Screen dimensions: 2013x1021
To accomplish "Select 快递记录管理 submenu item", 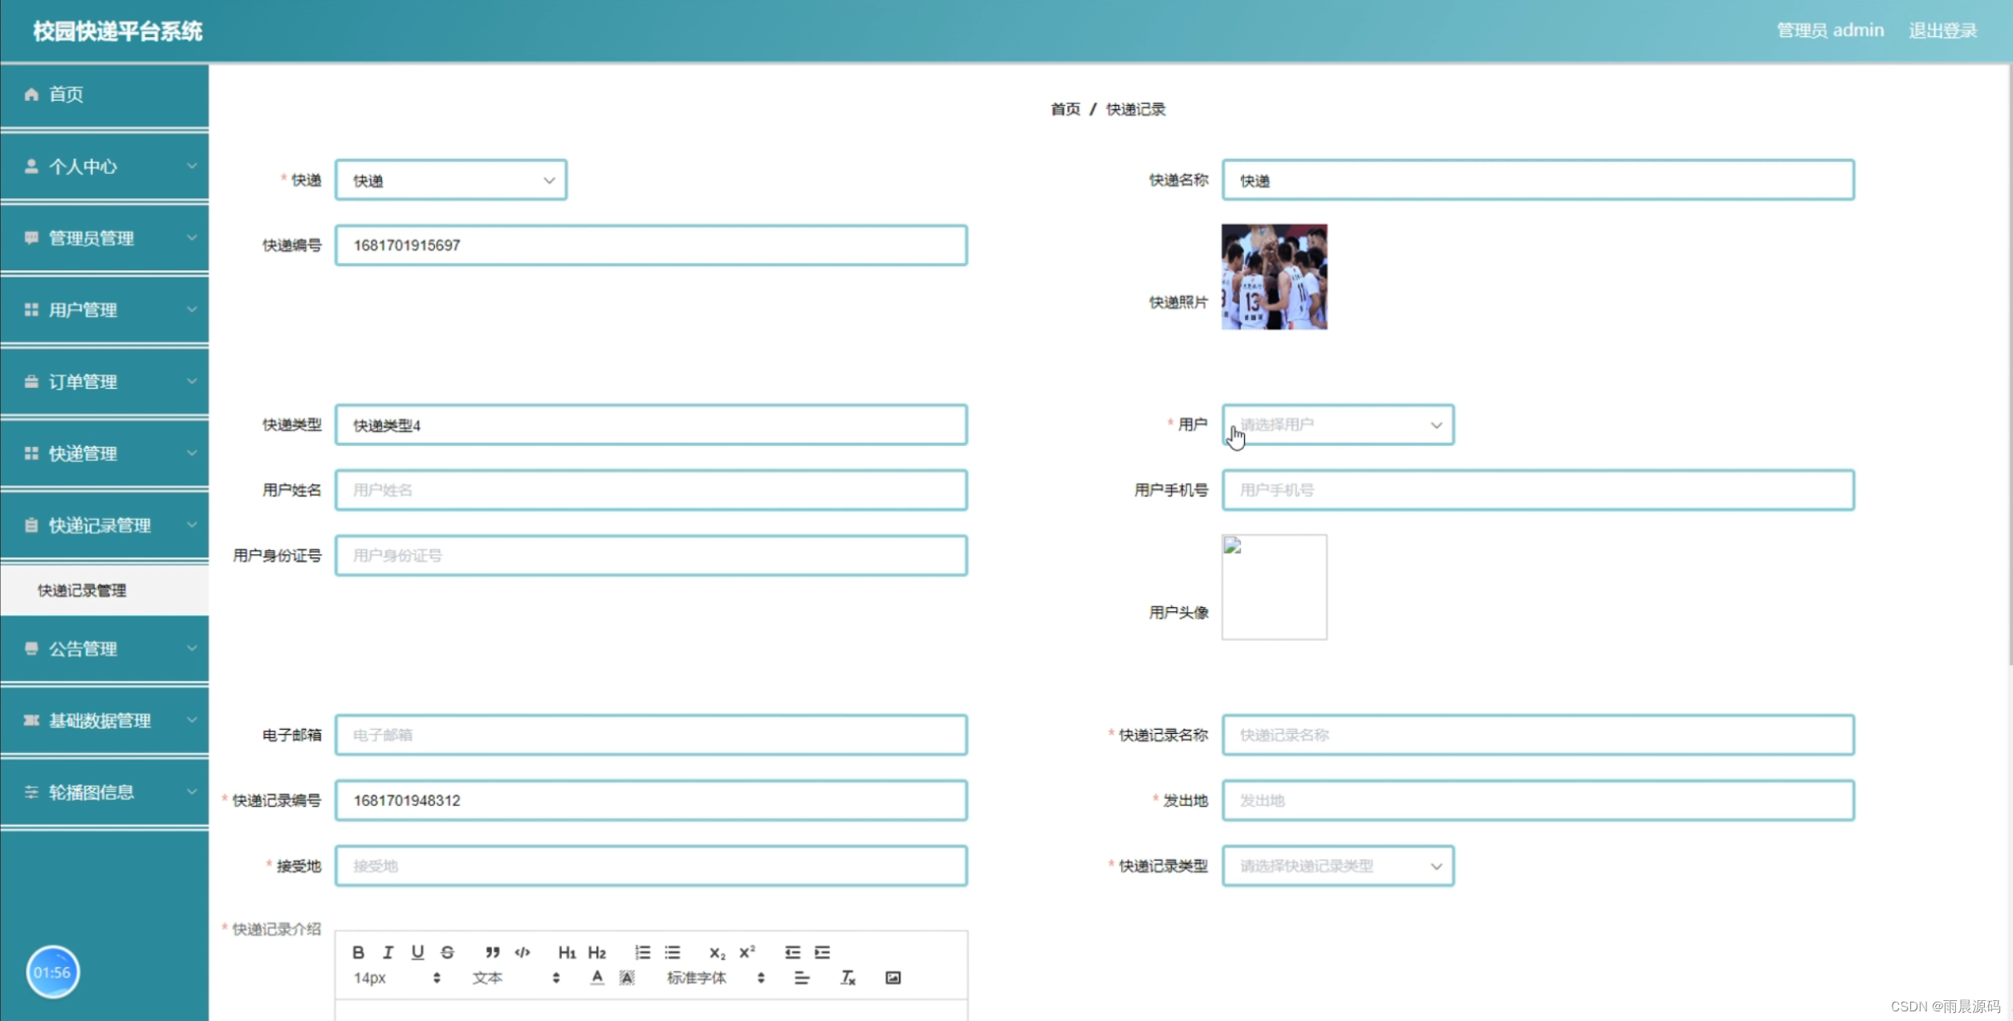I will coord(82,590).
